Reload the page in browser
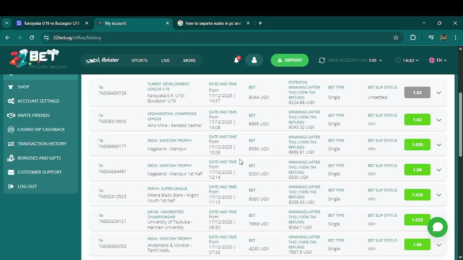The height and width of the screenshot is (260, 463). pos(32,38)
